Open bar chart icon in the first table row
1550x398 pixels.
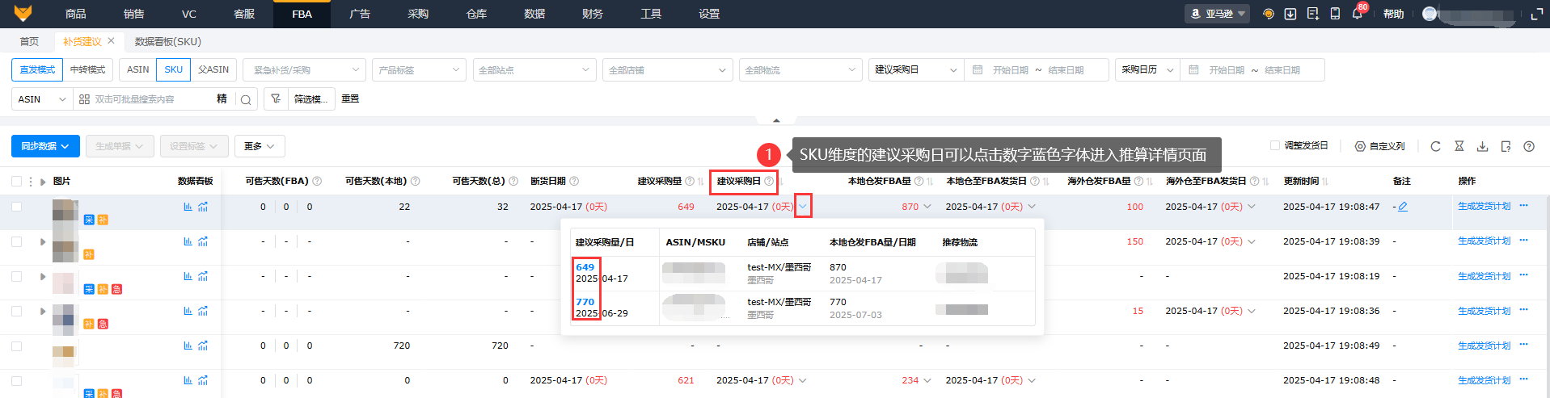click(x=188, y=207)
